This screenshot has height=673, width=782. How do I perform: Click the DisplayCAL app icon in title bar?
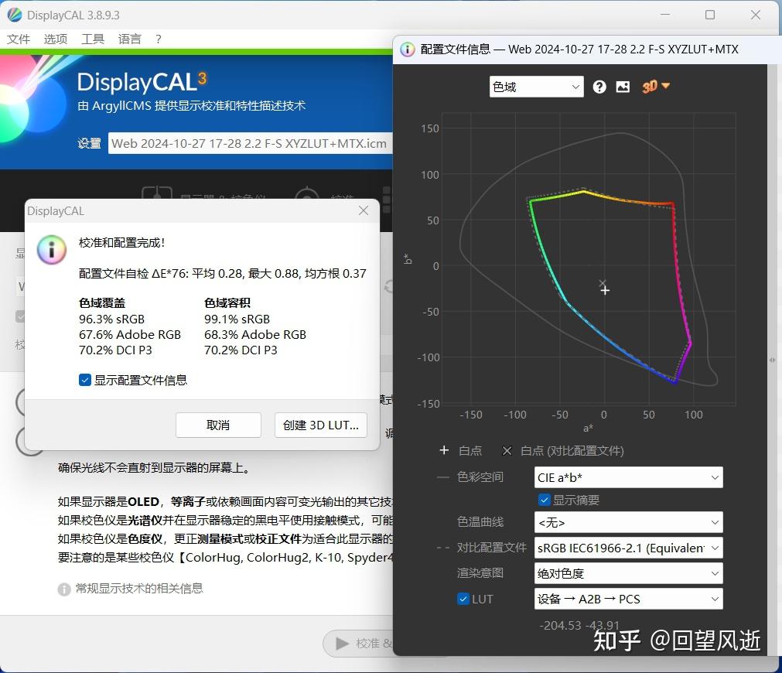pyautogui.click(x=15, y=15)
